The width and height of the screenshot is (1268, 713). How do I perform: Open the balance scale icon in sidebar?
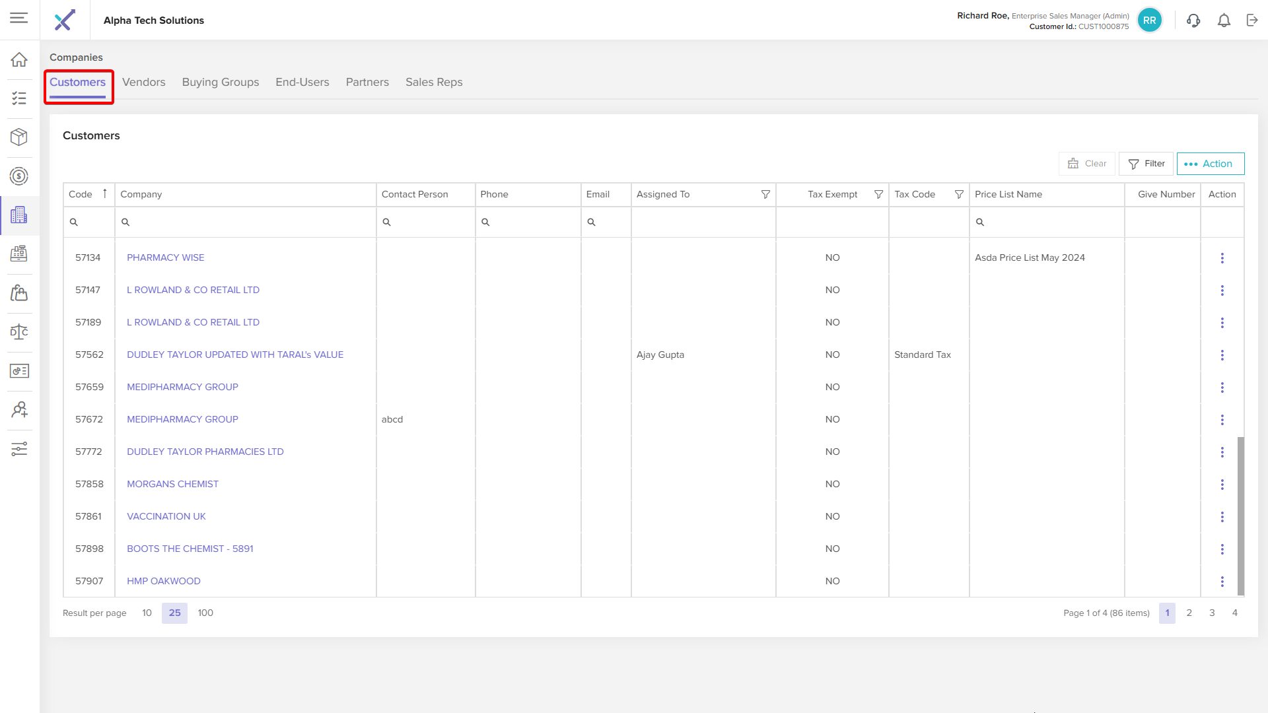[x=19, y=331]
